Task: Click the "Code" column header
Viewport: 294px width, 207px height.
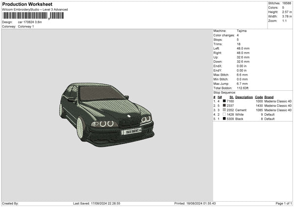Action: click(259, 97)
